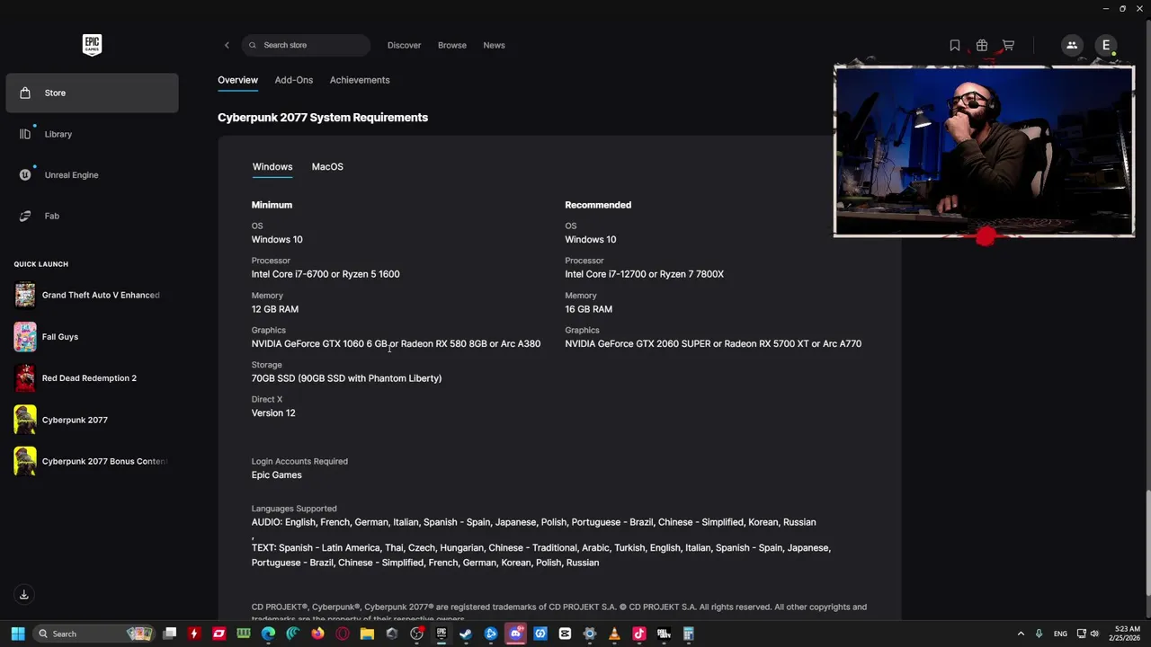Click the microphone tray icon
The height and width of the screenshot is (647, 1151).
click(1039, 634)
